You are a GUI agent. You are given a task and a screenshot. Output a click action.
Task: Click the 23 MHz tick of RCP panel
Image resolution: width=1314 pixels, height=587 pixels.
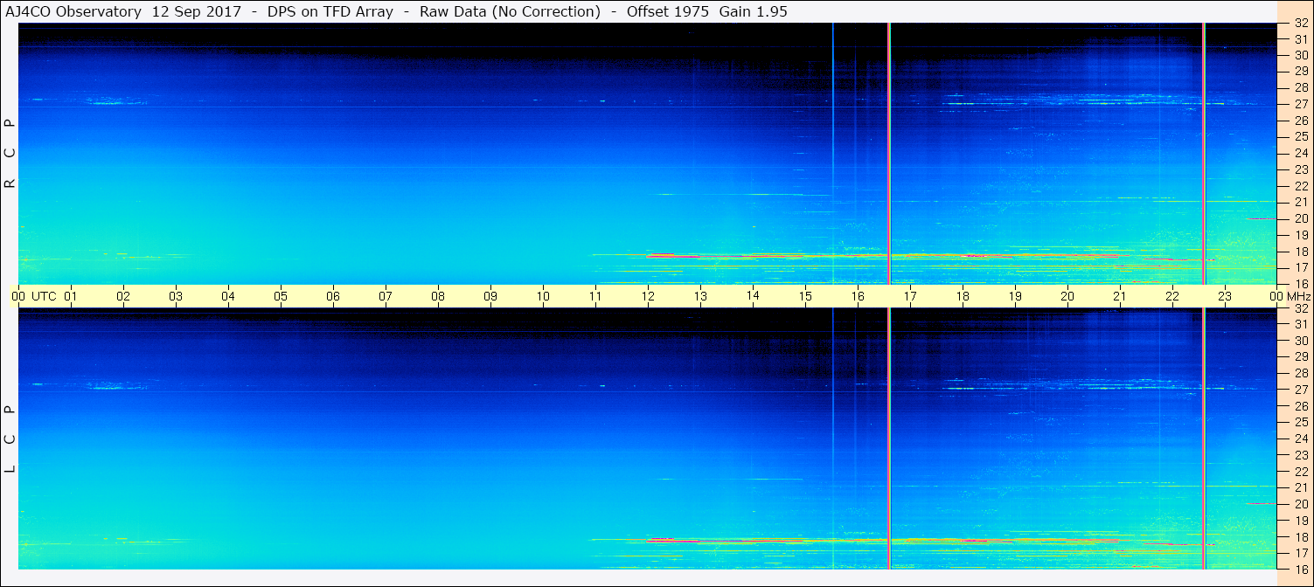pos(1301,169)
